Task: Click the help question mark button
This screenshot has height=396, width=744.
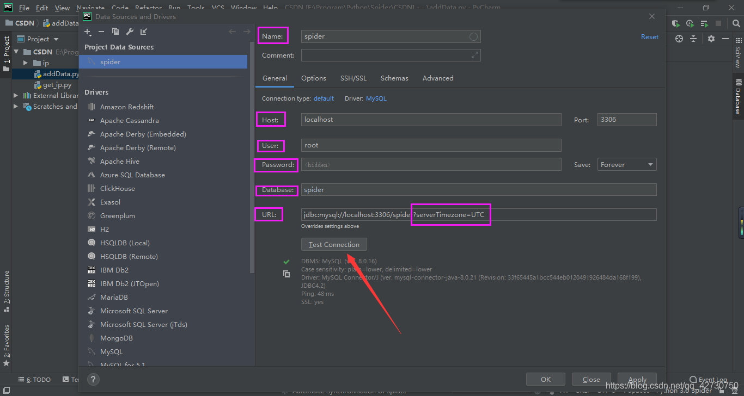Action: pyautogui.click(x=93, y=380)
